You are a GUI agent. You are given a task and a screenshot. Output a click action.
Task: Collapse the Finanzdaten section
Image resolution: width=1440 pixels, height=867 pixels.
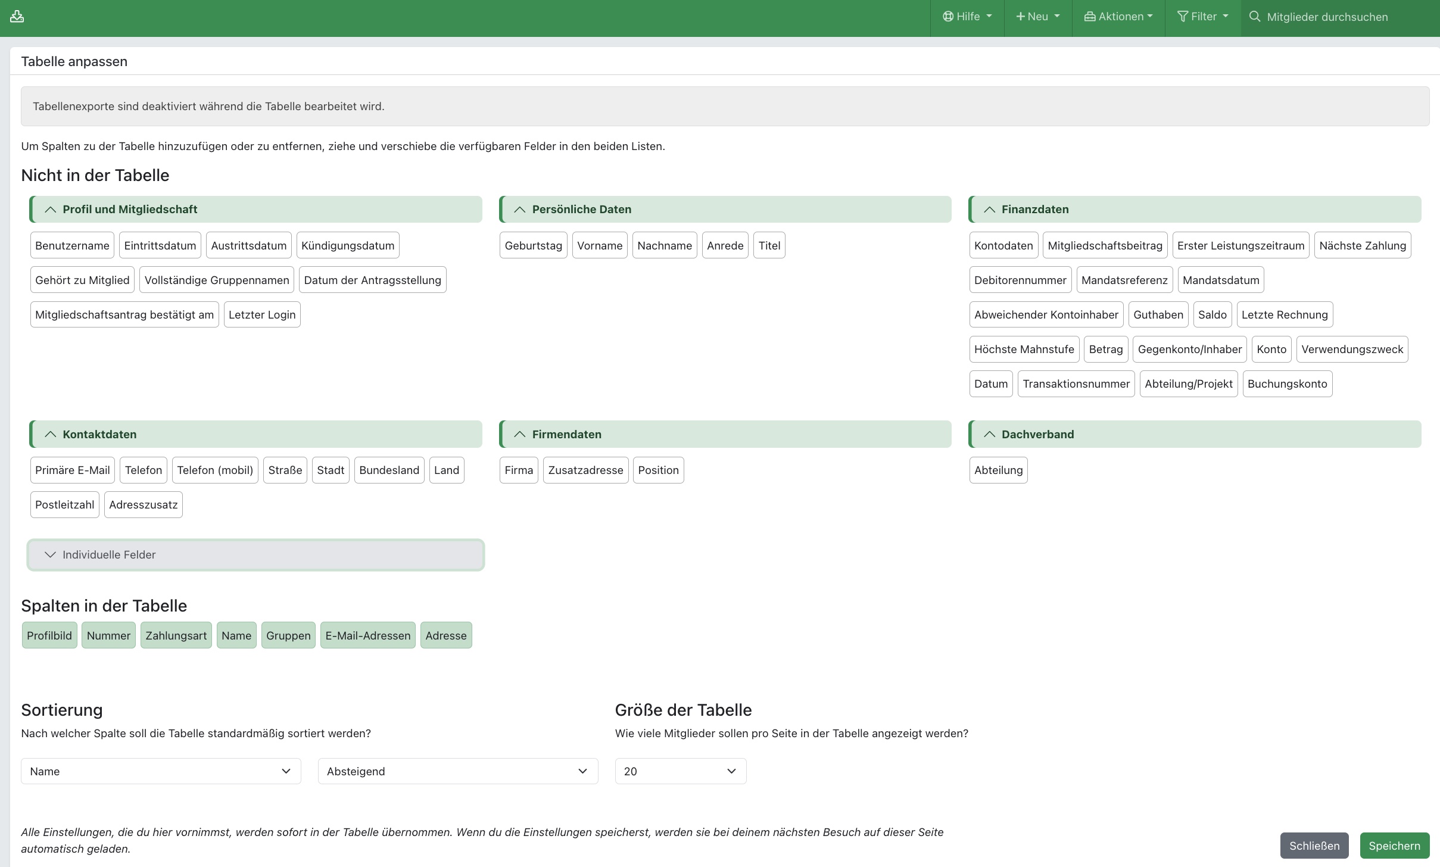coord(1195,210)
